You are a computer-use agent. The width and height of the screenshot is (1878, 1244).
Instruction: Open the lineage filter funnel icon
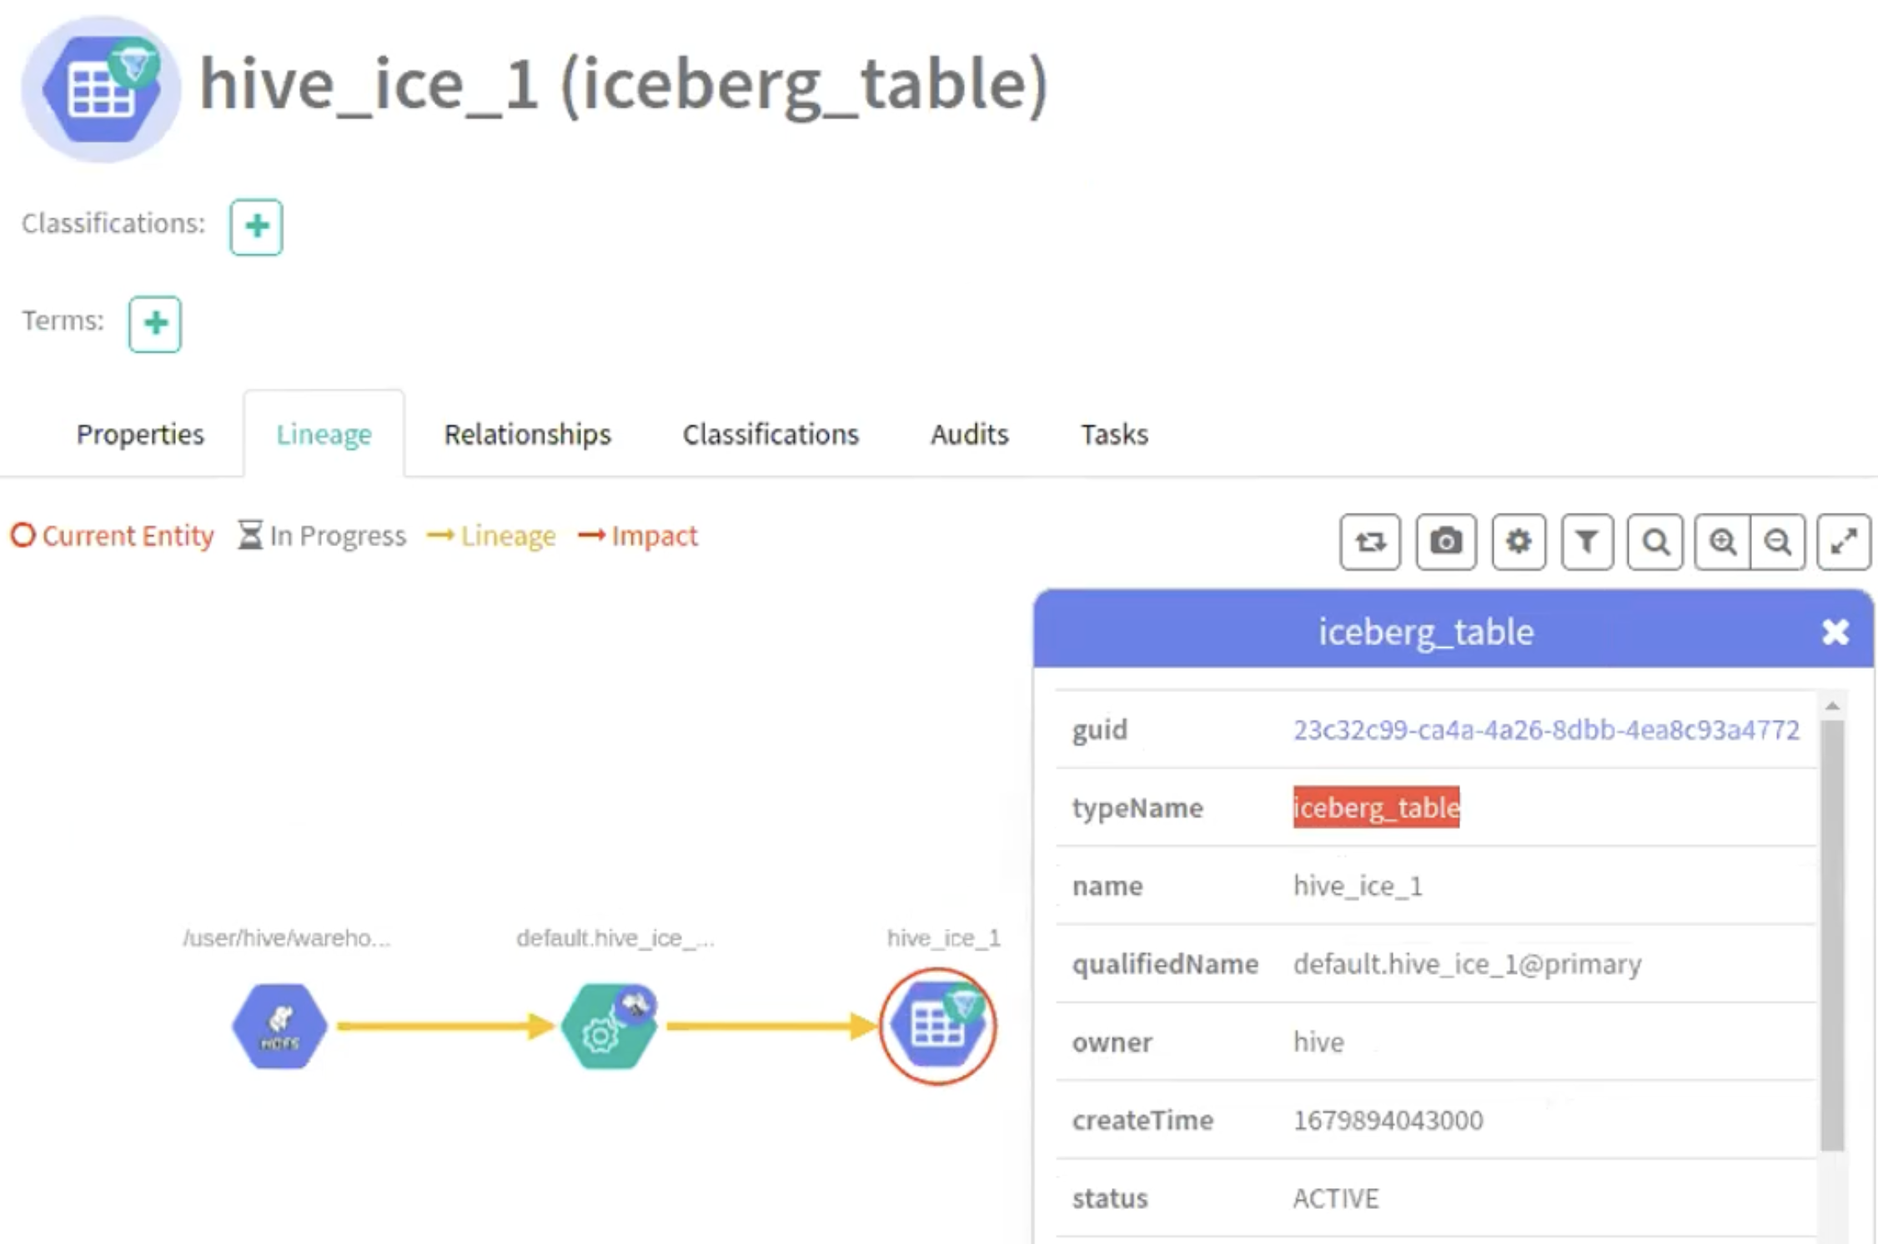point(1587,542)
